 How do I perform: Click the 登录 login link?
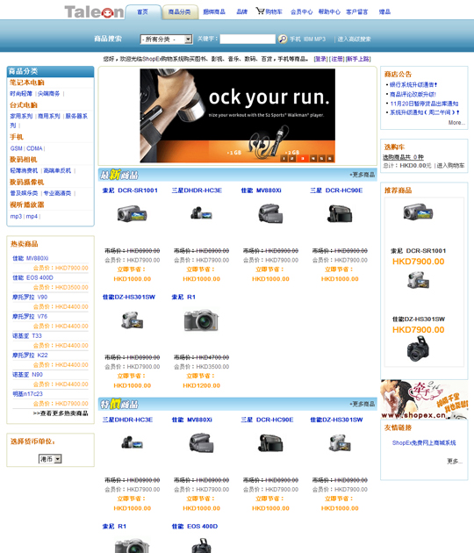[x=320, y=59]
